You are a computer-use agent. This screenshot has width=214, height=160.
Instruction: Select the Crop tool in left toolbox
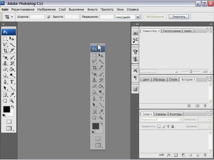pos(5,50)
